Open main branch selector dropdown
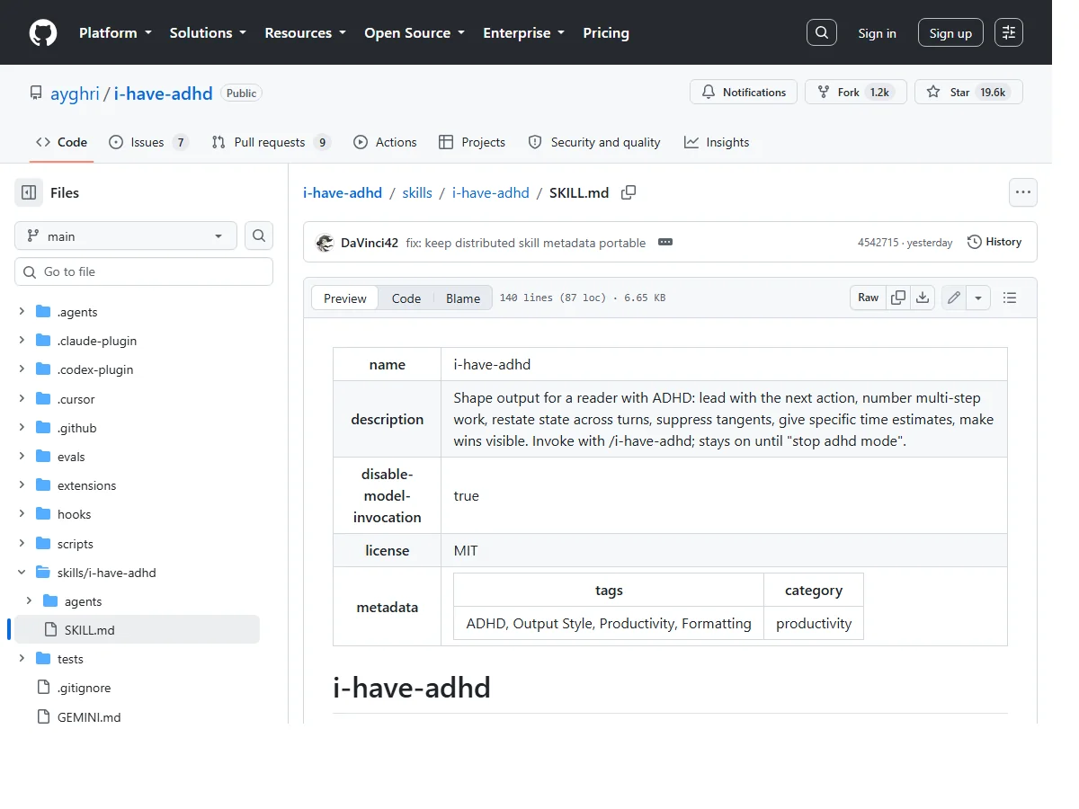Screen dimensions: 1079x809 (126, 236)
